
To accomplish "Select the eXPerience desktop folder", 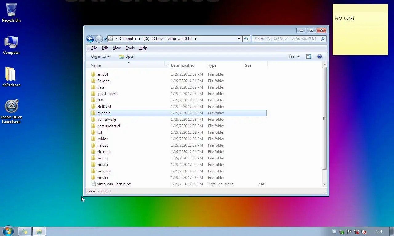I will click(11, 77).
